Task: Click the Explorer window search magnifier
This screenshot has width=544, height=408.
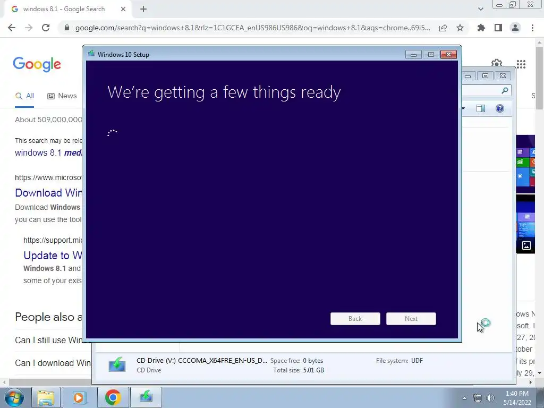Action: [x=505, y=90]
